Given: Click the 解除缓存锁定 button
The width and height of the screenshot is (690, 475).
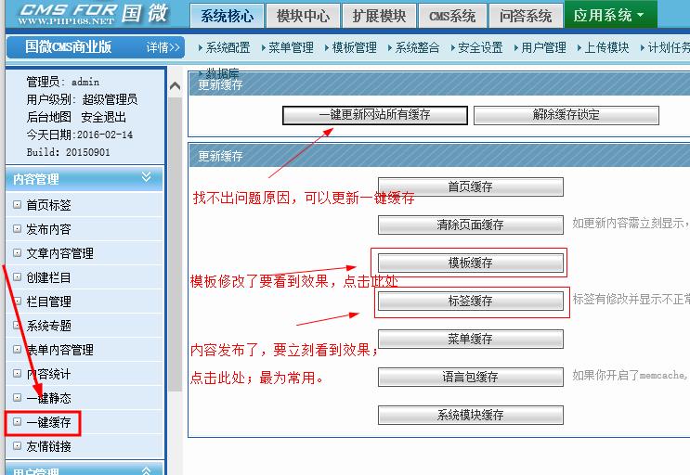Looking at the screenshot, I should coord(566,115).
